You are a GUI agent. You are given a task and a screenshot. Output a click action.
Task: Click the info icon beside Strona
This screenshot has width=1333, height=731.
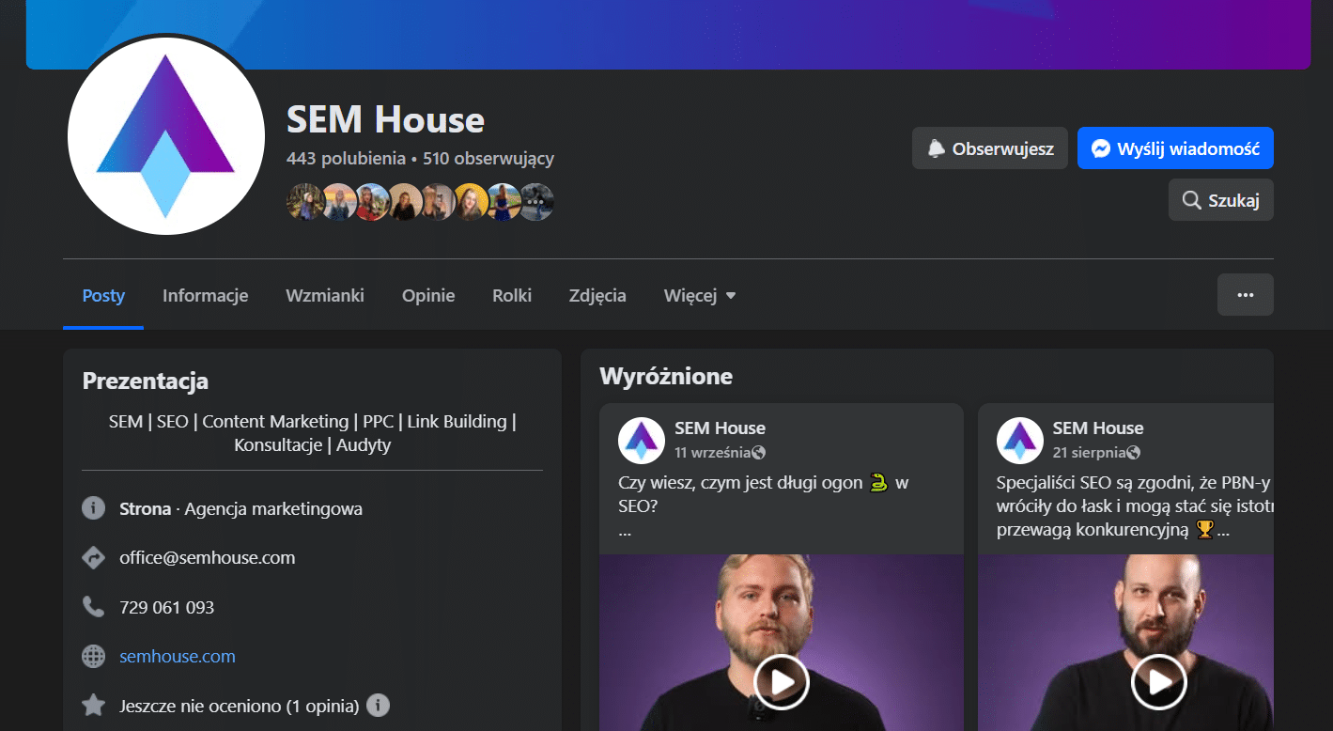pos(93,508)
